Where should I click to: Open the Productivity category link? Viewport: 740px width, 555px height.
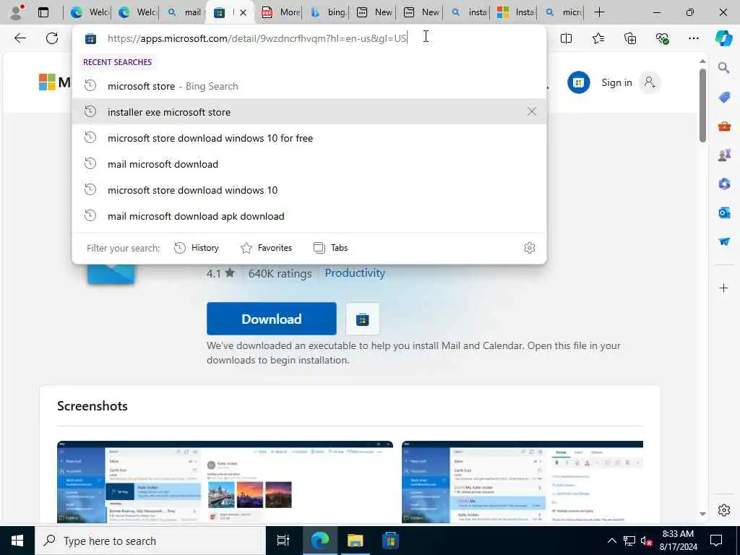click(x=354, y=272)
